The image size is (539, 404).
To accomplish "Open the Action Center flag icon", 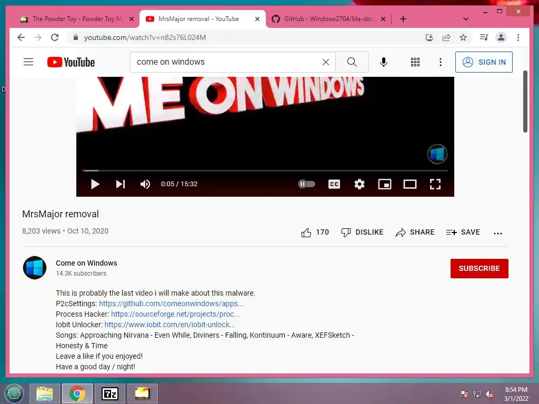I will [464, 394].
